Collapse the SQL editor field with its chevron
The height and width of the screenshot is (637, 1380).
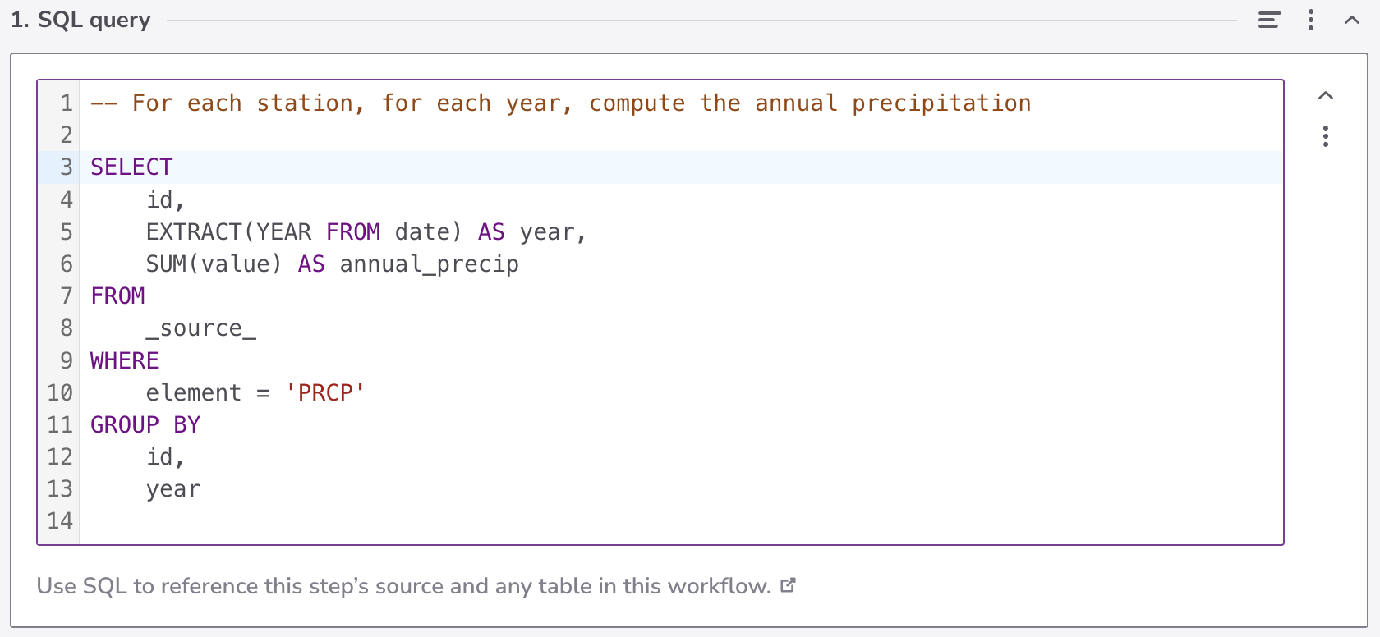point(1325,96)
